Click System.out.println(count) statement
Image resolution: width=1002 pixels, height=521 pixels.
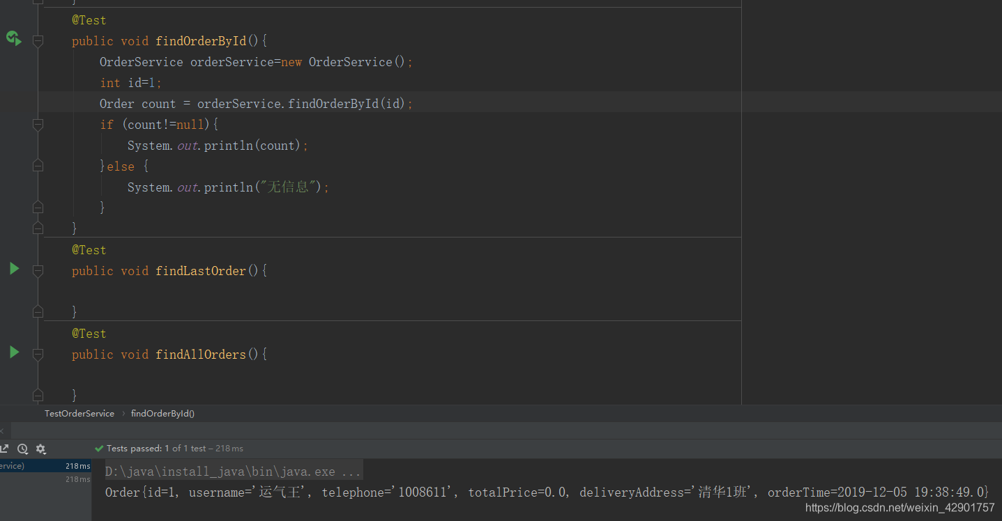218,146
